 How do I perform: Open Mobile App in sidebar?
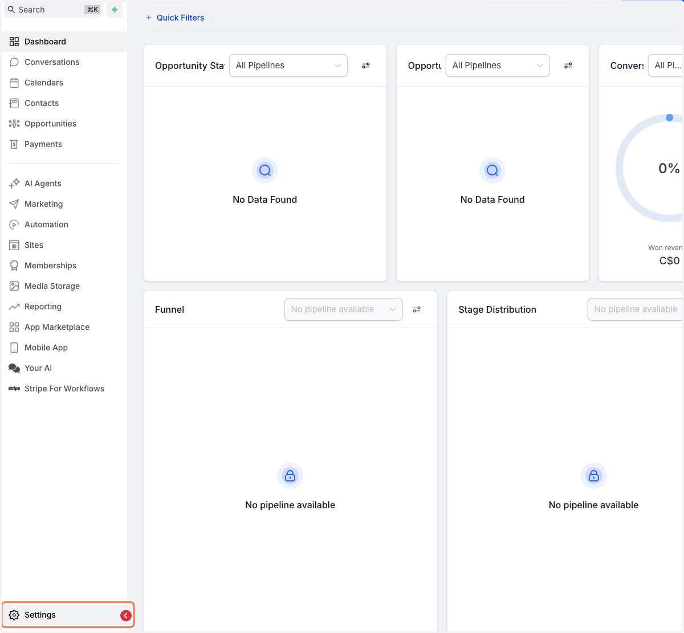(x=64, y=348)
